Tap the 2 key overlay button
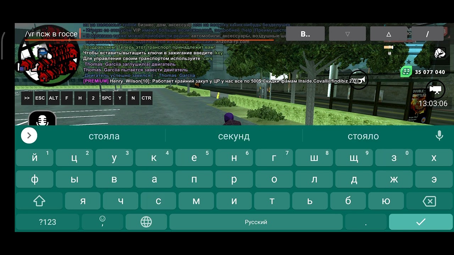The width and height of the screenshot is (454, 255). pyautogui.click(x=93, y=98)
